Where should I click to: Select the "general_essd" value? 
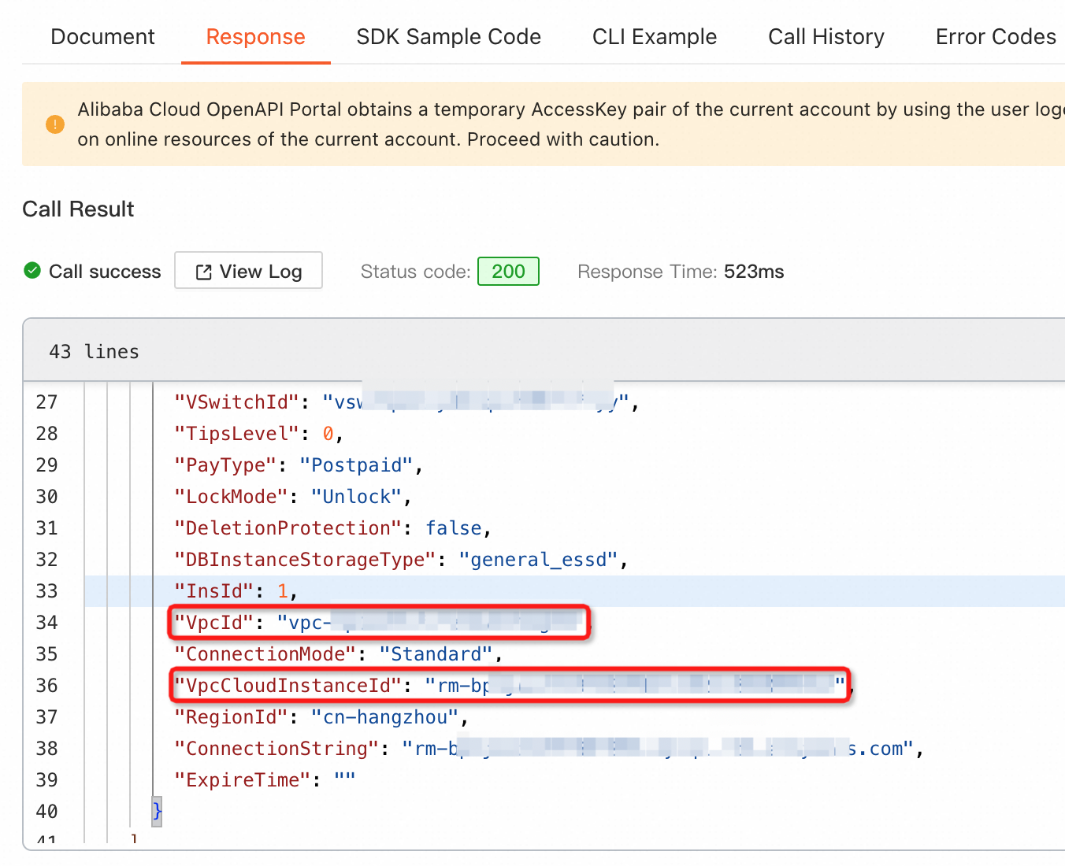(x=539, y=560)
